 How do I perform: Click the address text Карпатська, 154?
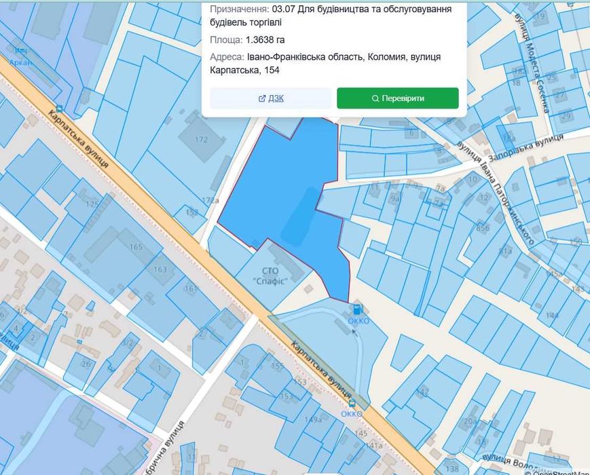pos(244,70)
